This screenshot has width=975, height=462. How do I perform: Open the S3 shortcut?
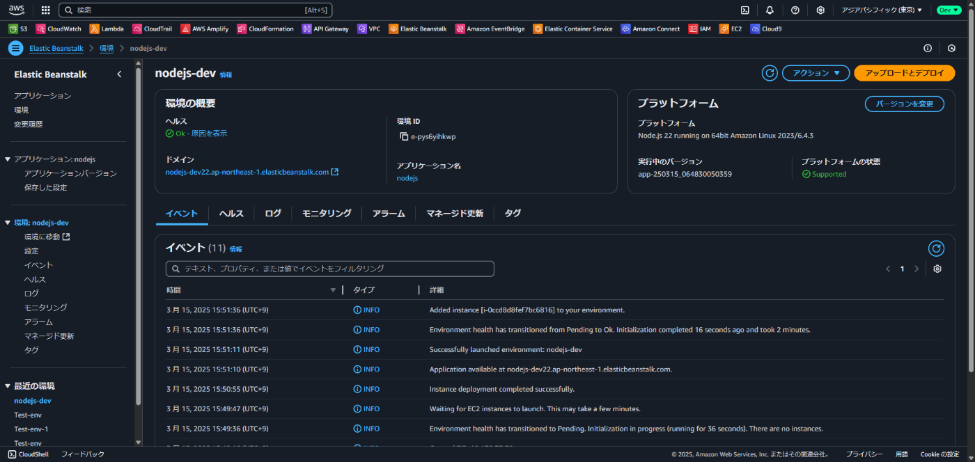[x=18, y=29]
